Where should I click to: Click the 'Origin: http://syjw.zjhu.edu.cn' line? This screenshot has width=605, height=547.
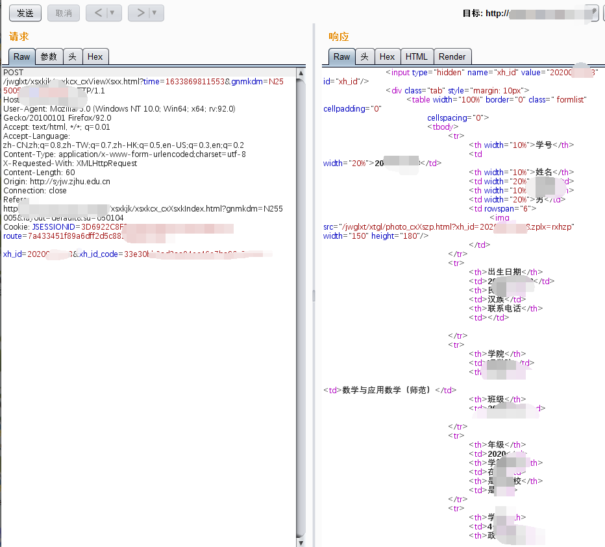coord(56,181)
